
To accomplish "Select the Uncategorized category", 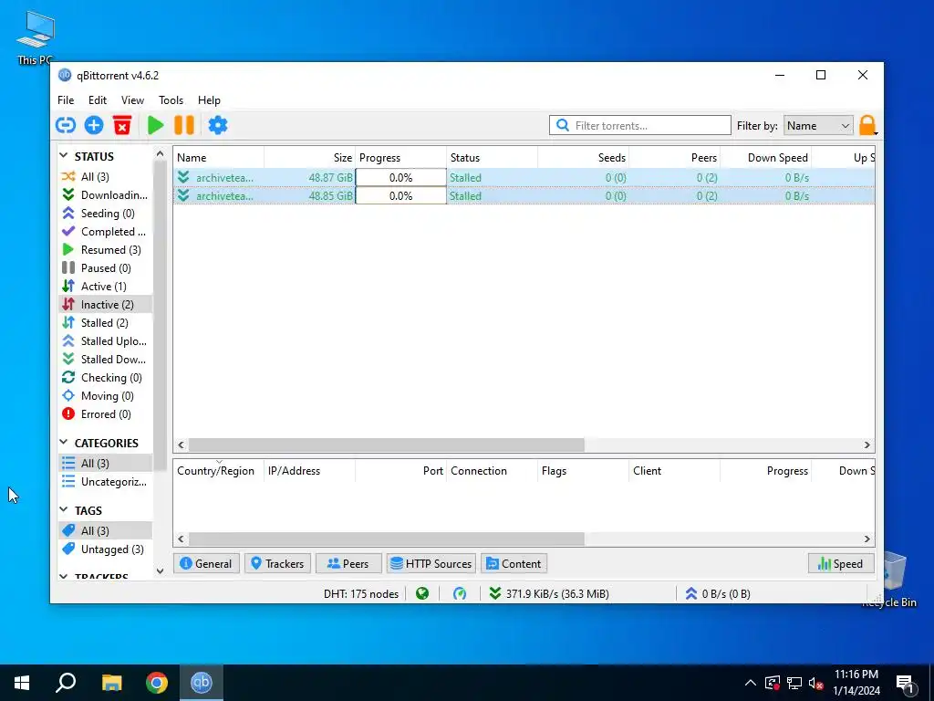I will pyautogui.click(x=105, y=482).
